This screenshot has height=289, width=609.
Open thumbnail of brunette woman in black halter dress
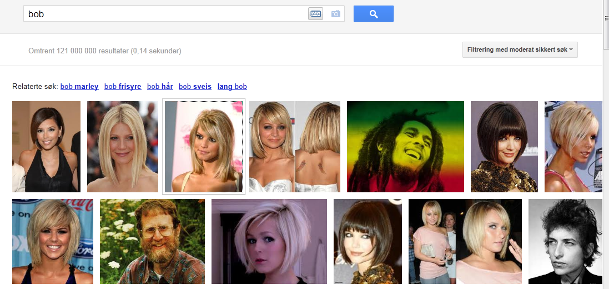tap(46, 147)
